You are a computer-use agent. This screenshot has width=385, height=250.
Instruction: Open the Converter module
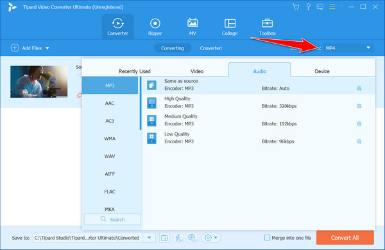(117, 27)
